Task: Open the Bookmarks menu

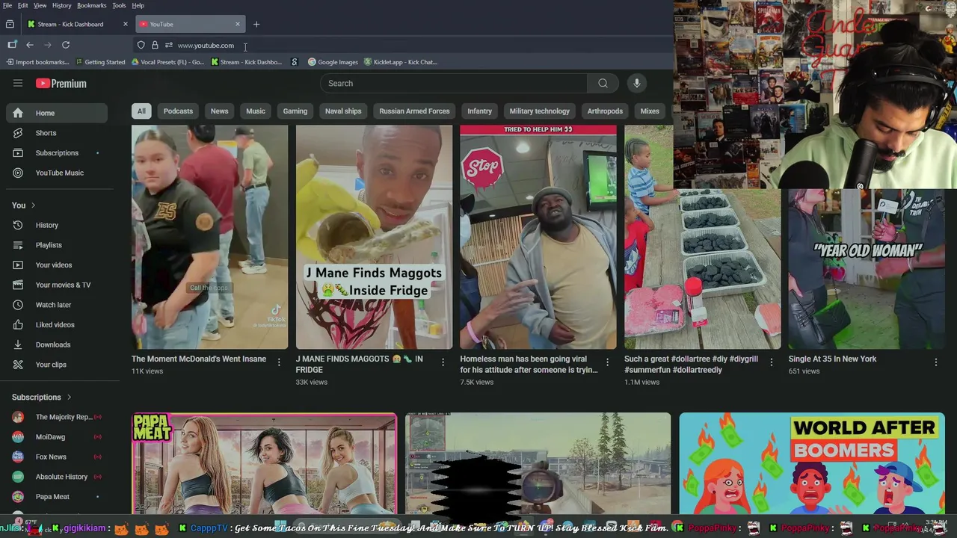Action: point(92,5)
